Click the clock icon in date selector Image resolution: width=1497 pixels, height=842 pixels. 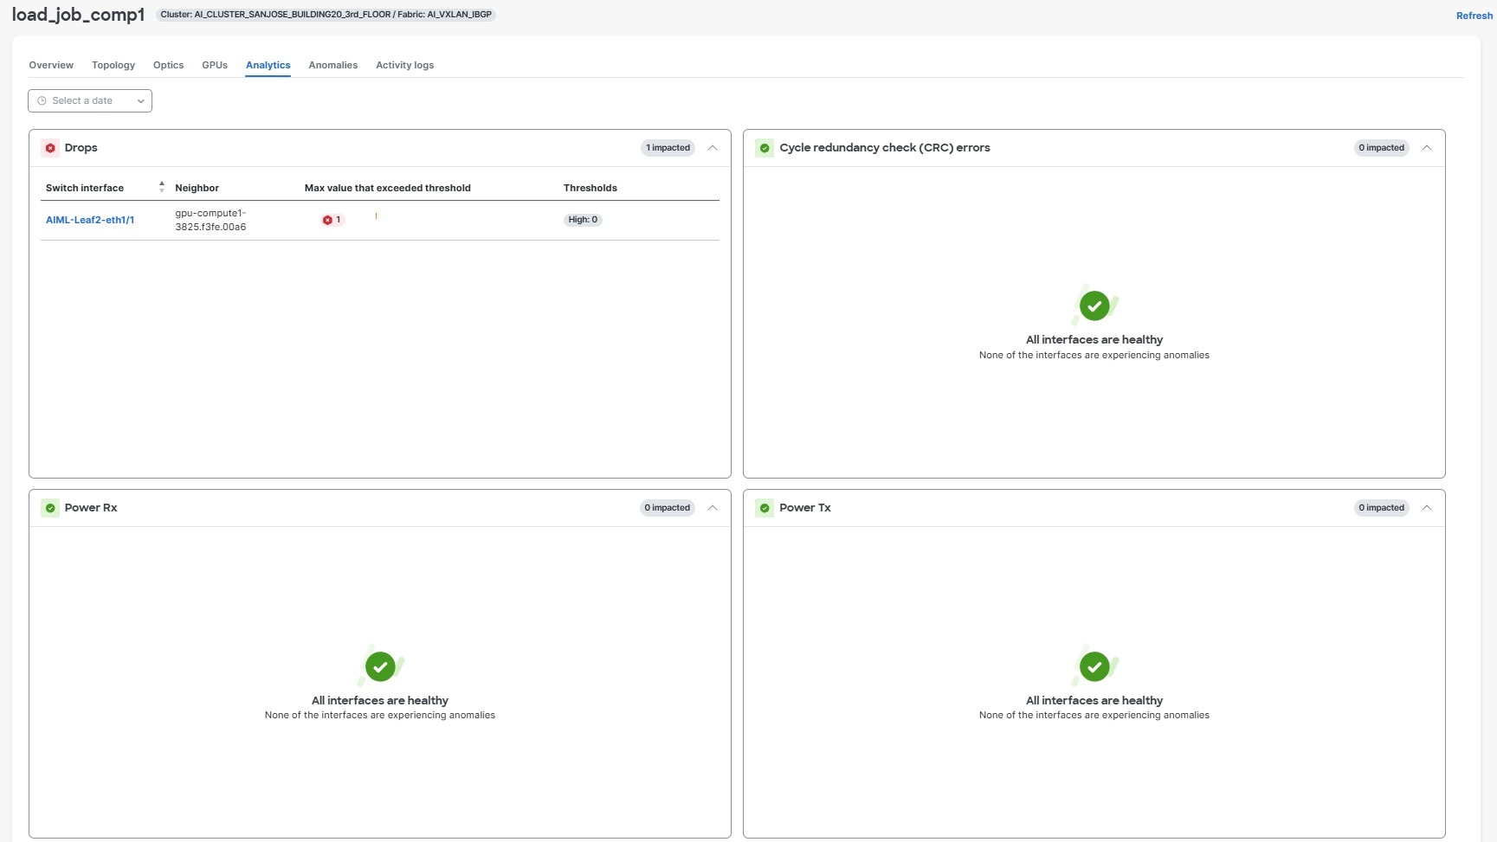(x=42, y=101)
